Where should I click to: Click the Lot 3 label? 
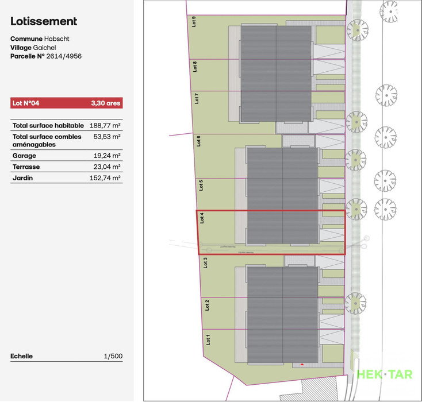tap(205, 262)
